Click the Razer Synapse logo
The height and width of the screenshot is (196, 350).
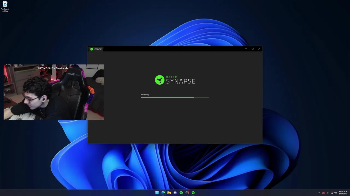(x=175, y=80)
